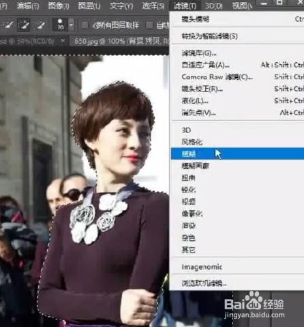Image resolution: width=304 pixels, height=327 pixels.
Task: Expand the 视频 submenu
Action: coord(237,201)
